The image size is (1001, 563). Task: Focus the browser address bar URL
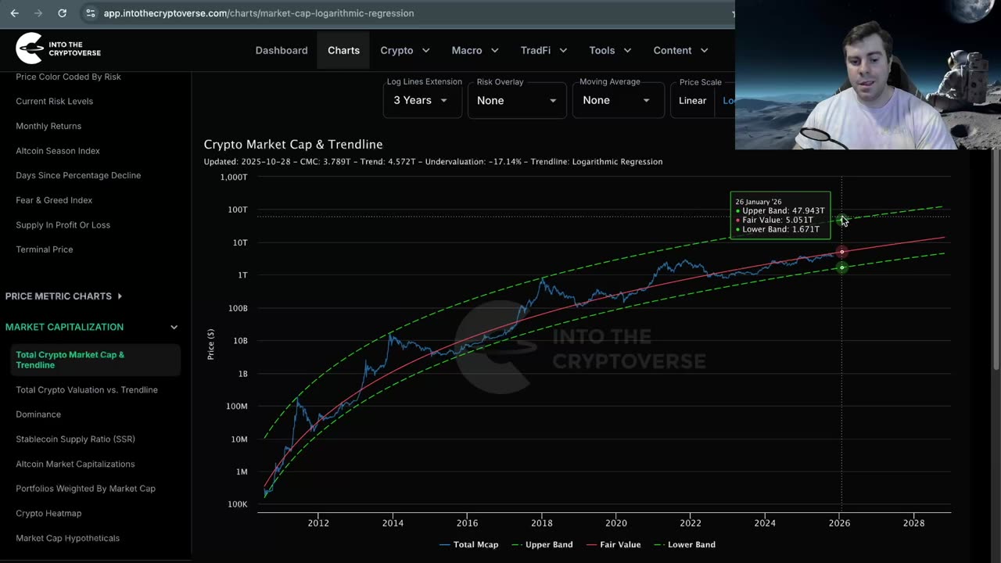[x=259, y=13]
